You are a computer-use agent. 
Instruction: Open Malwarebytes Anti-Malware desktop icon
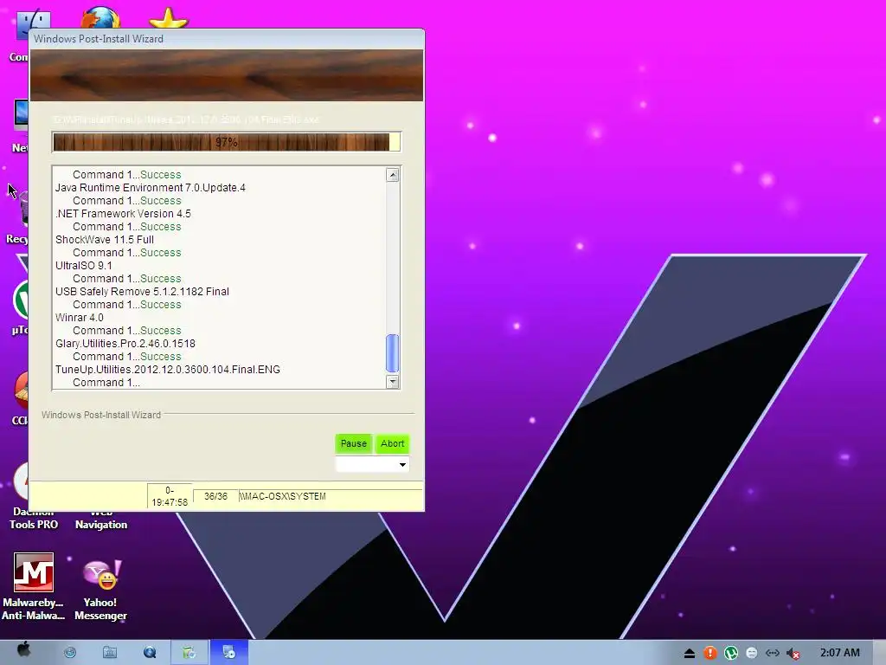point(34,586)
